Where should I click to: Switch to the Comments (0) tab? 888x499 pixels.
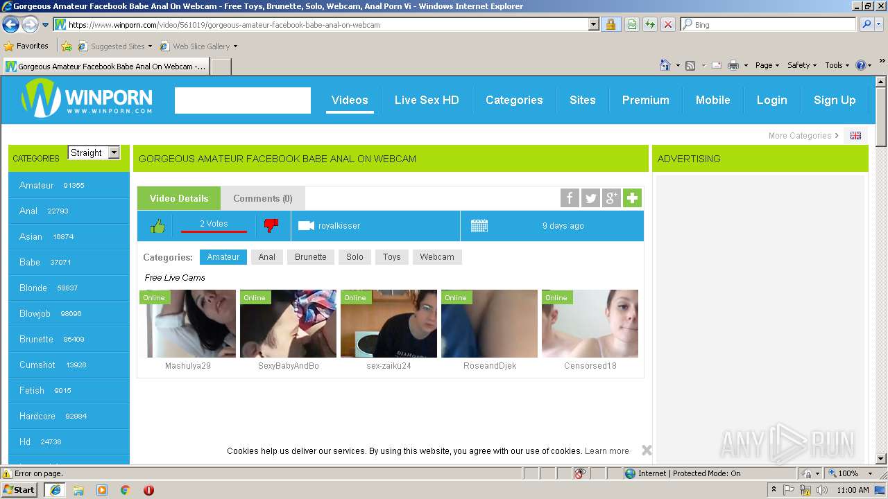coord(263,198)
